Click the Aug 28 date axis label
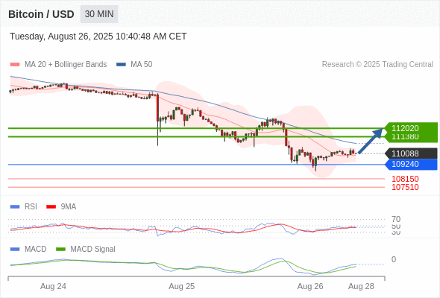The image size is (440, 298). [361, 286]
